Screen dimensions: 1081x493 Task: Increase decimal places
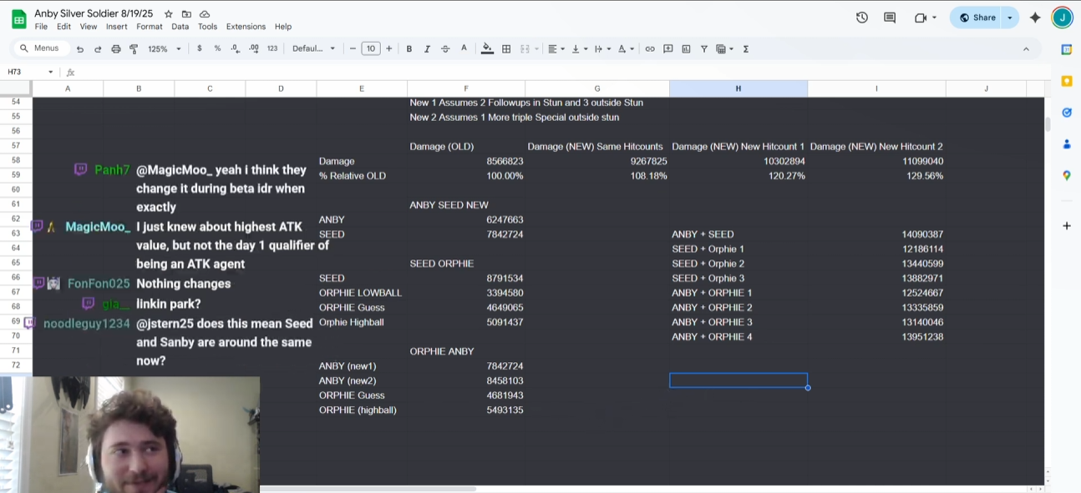point(254,49)
